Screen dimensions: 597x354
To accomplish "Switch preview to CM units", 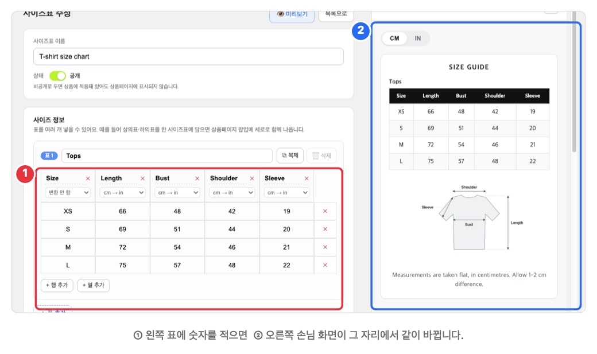I will [394, 38].
